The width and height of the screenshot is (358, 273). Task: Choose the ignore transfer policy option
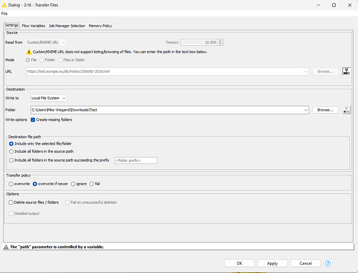pyautogui.click(x=73, y=184)
